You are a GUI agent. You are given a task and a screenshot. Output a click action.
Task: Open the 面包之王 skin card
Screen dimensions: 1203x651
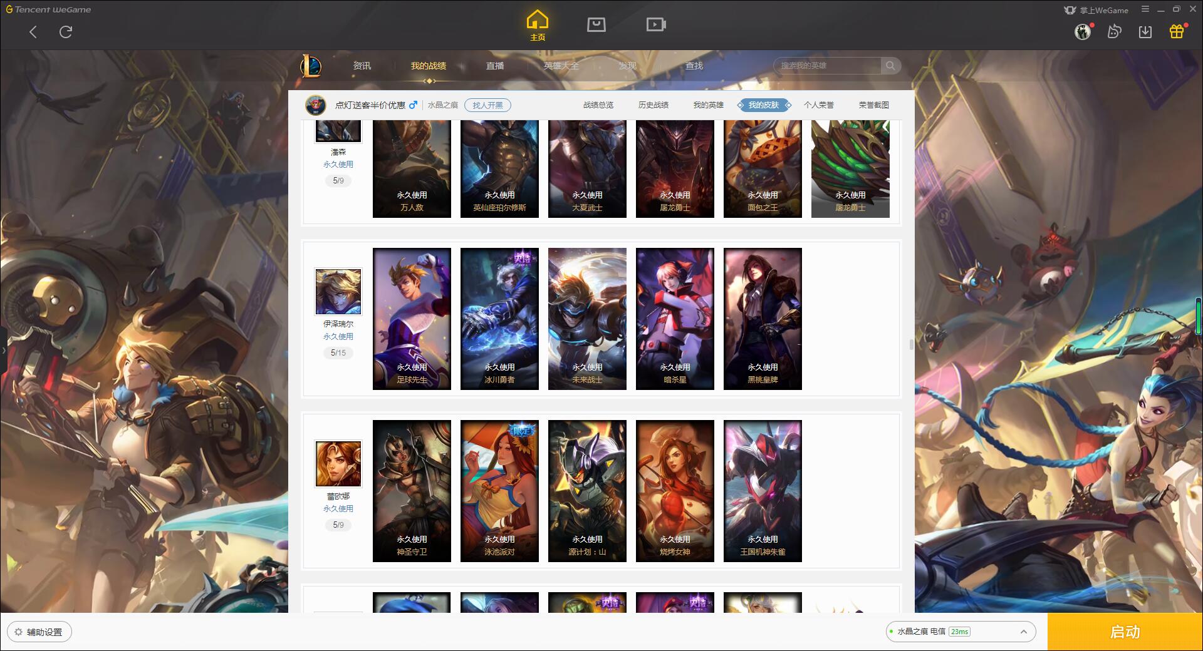pyautogui.click(x=763, y=169)
